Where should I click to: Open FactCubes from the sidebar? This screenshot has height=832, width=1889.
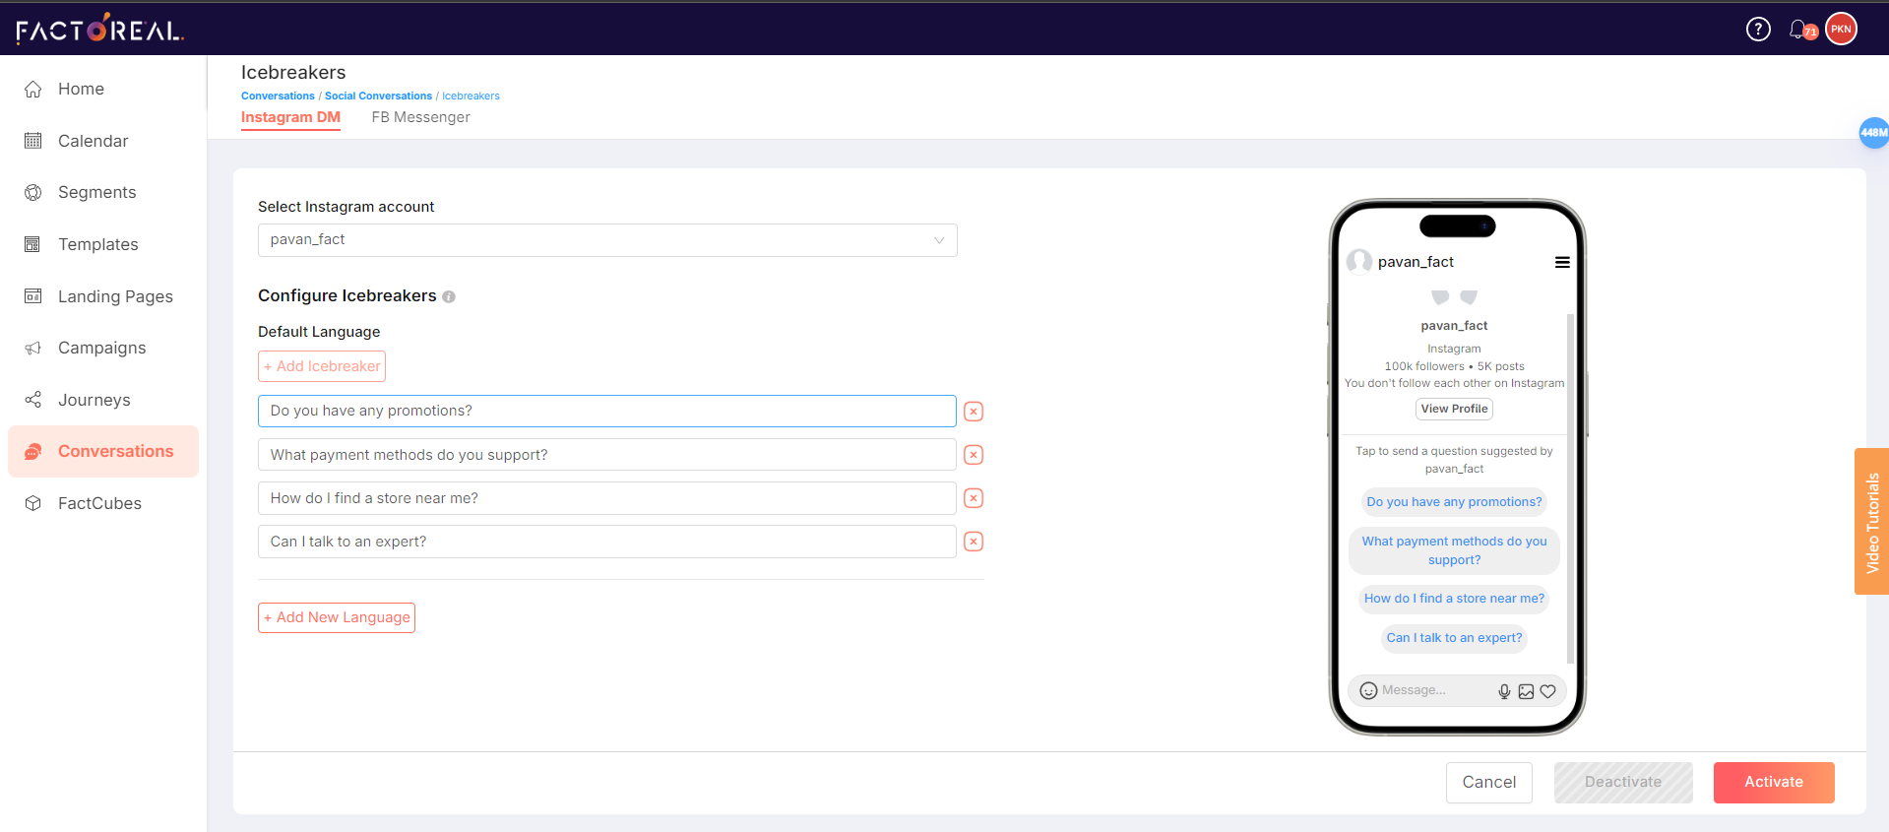tap(99, 503)
